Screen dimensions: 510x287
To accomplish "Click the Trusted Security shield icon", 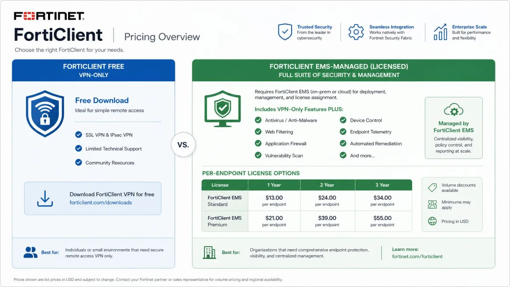I will [285, 32].
